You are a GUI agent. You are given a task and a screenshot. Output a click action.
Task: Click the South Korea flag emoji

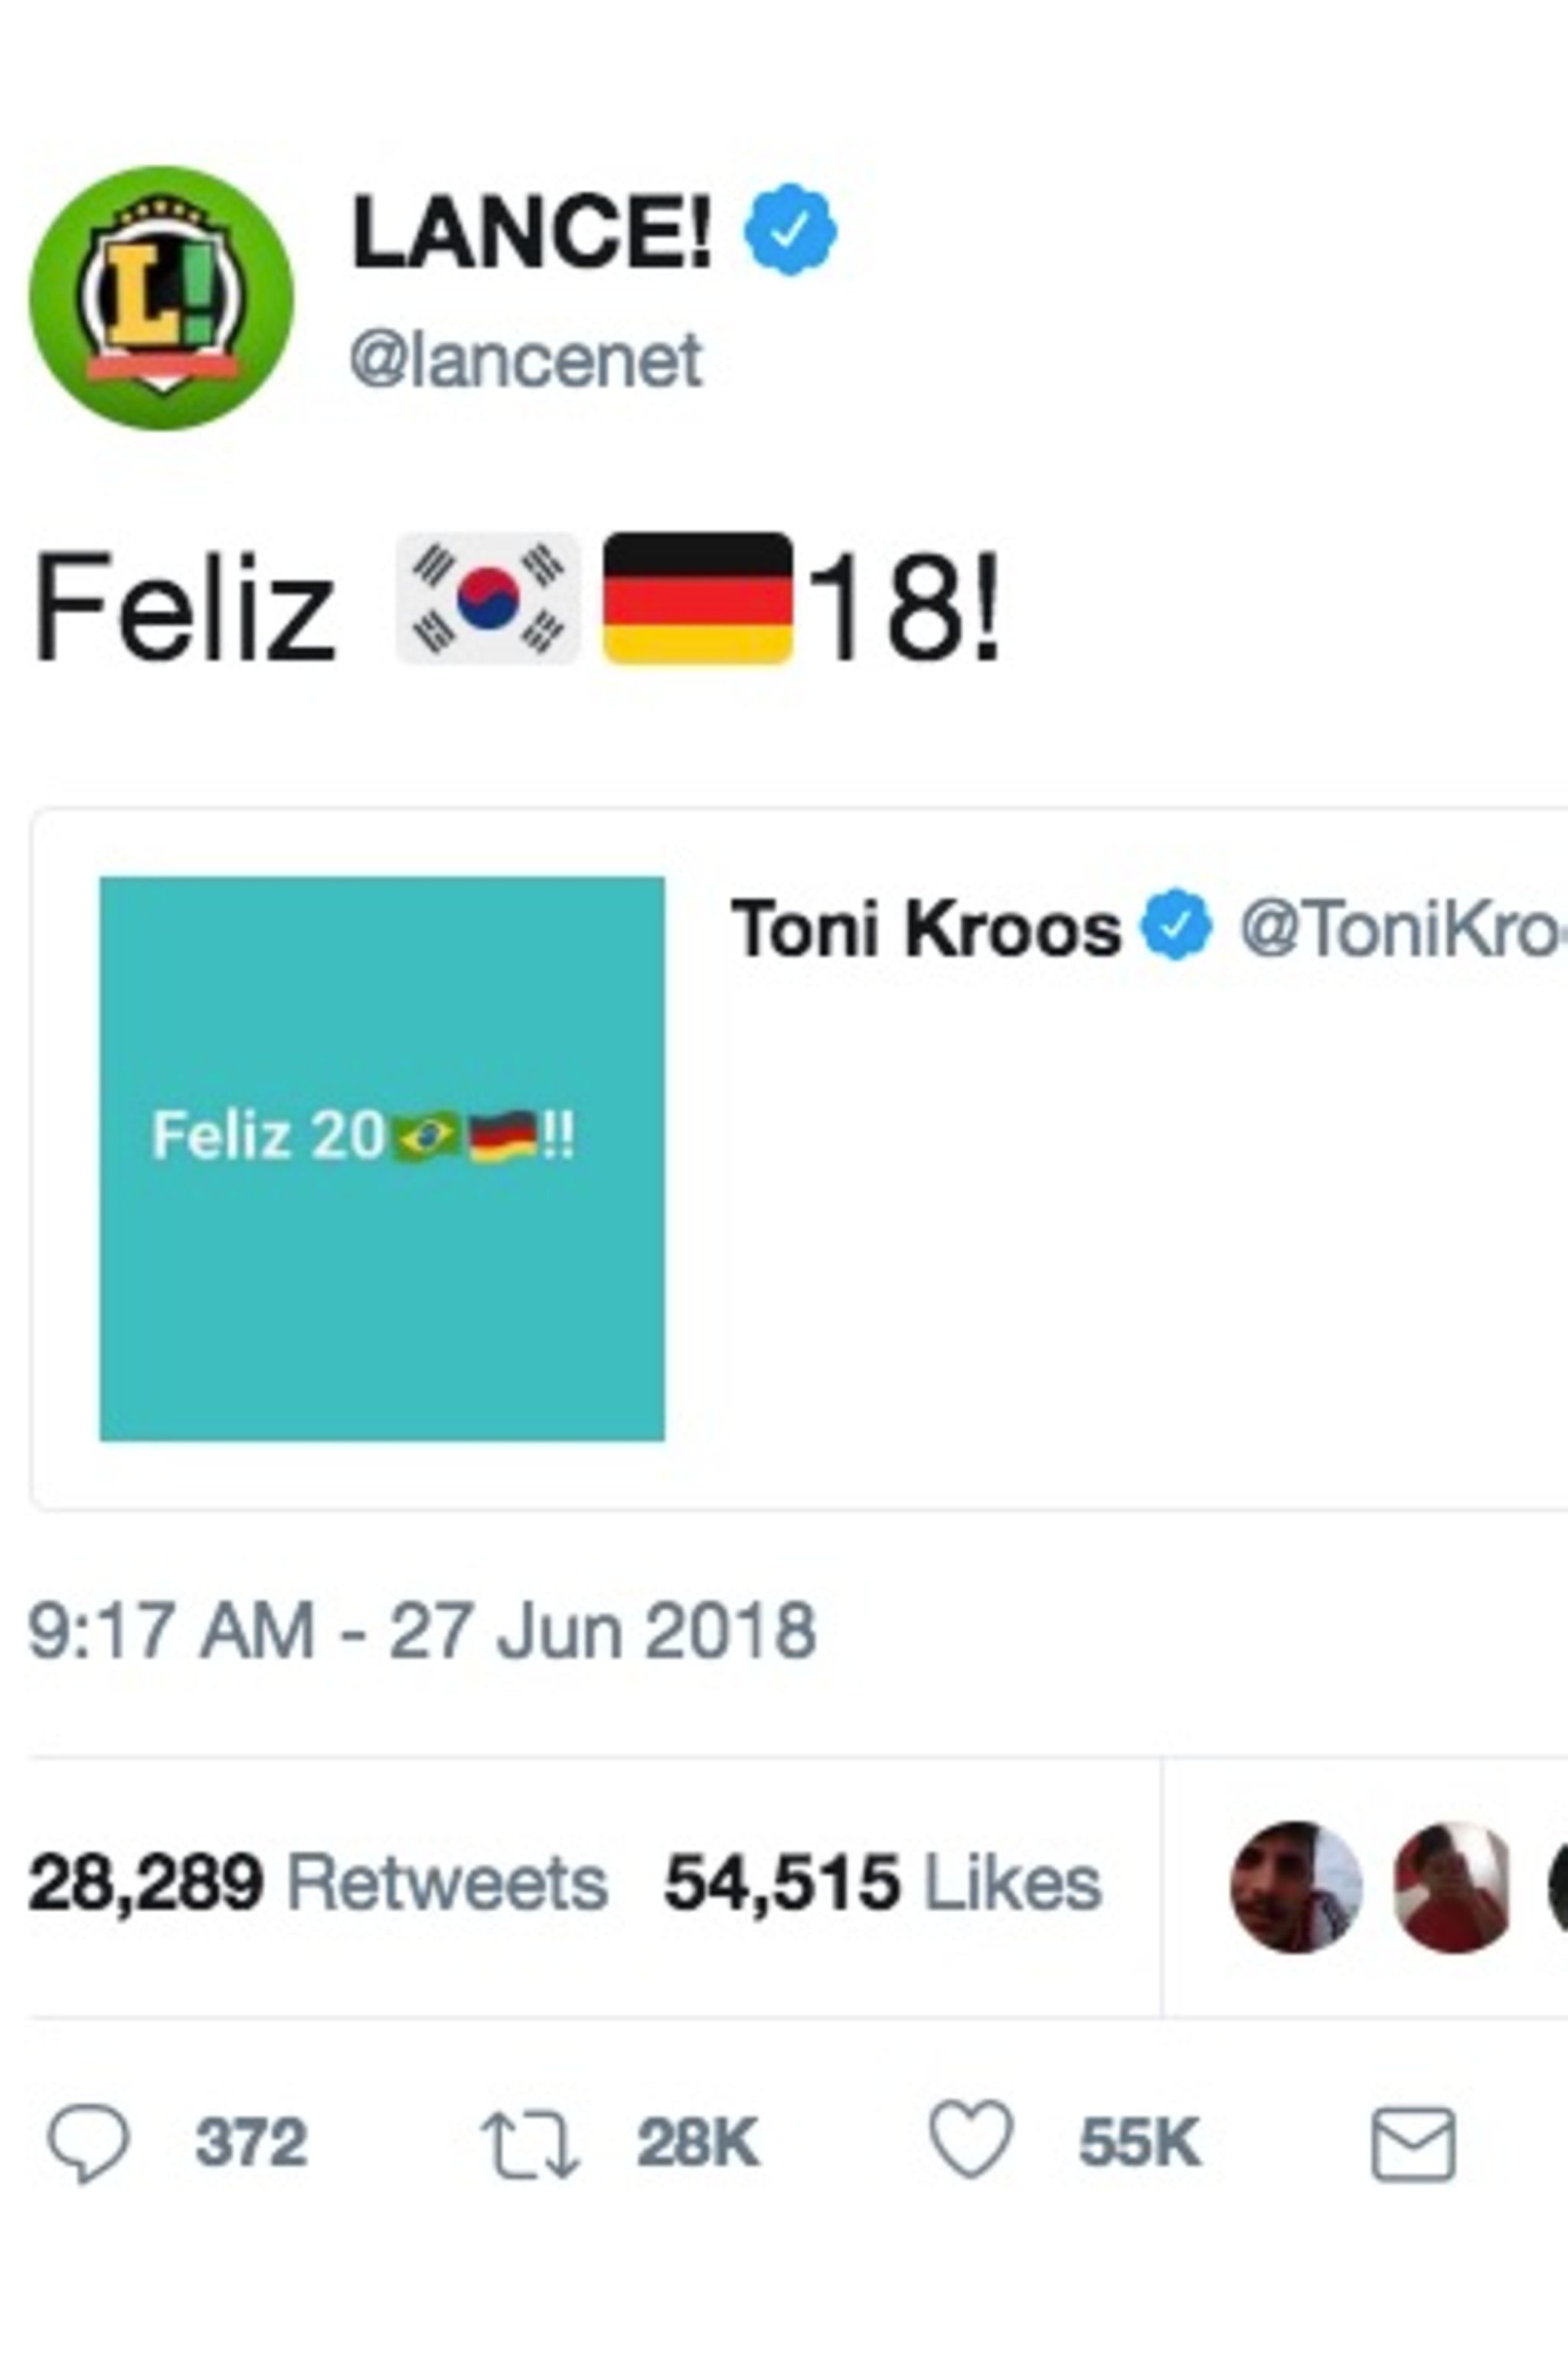488,599
